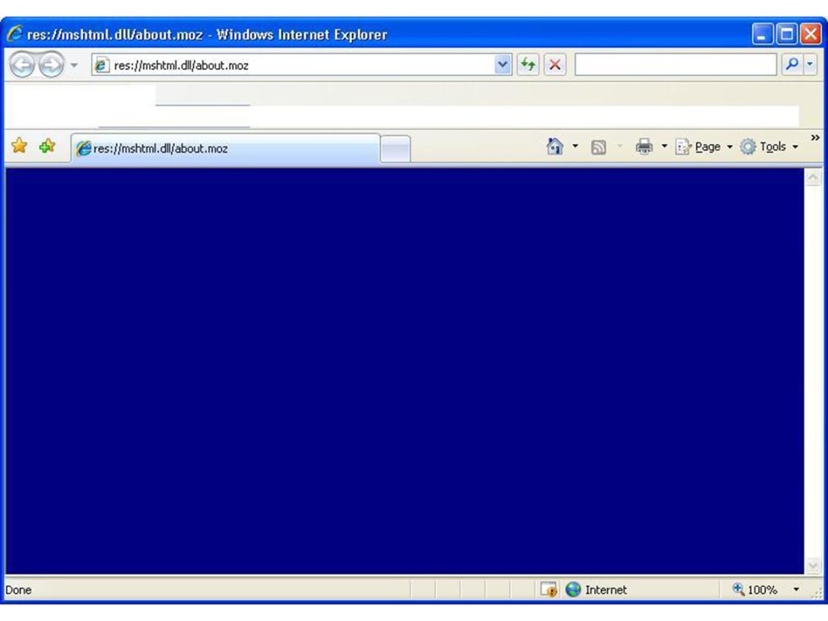Close the Internet Explorer window
Viewport: 828px width, 621px height.
pos(810,34)
